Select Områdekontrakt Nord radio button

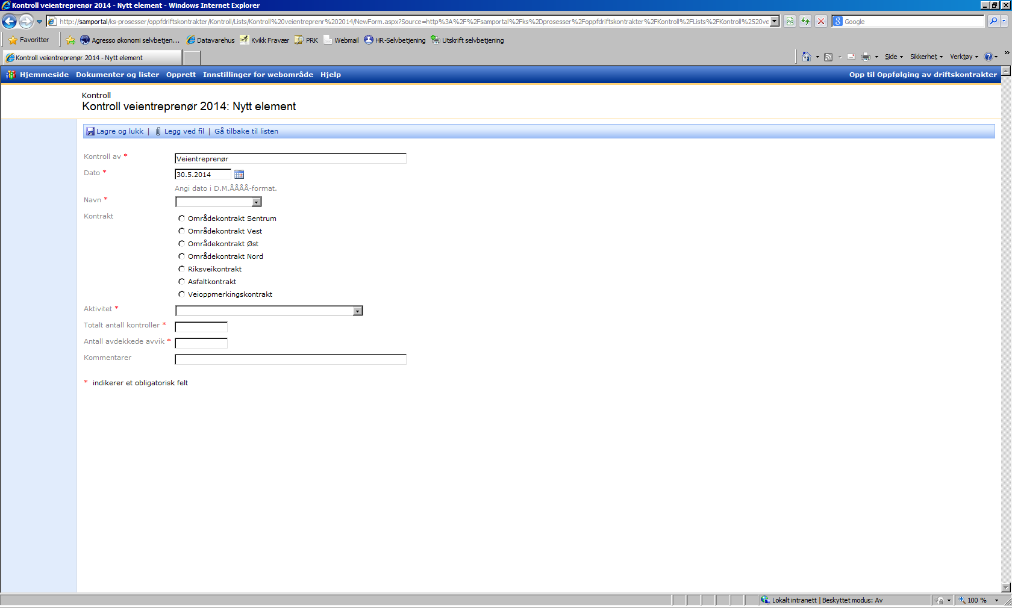pos(181,256)
